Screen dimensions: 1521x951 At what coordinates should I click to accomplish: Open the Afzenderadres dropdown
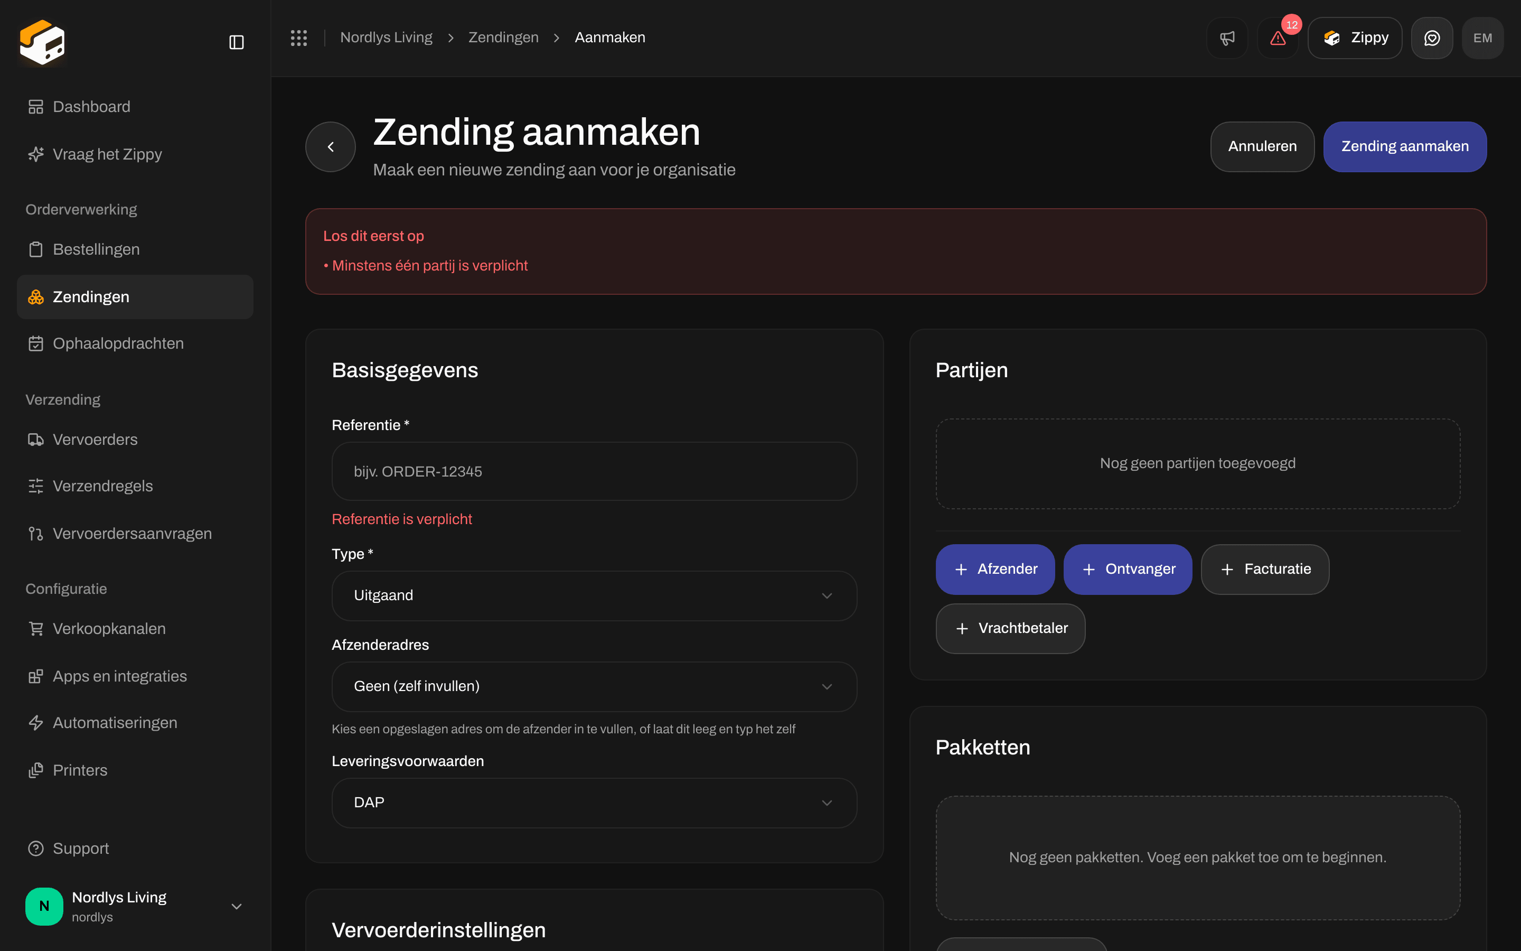coord(594,686)
